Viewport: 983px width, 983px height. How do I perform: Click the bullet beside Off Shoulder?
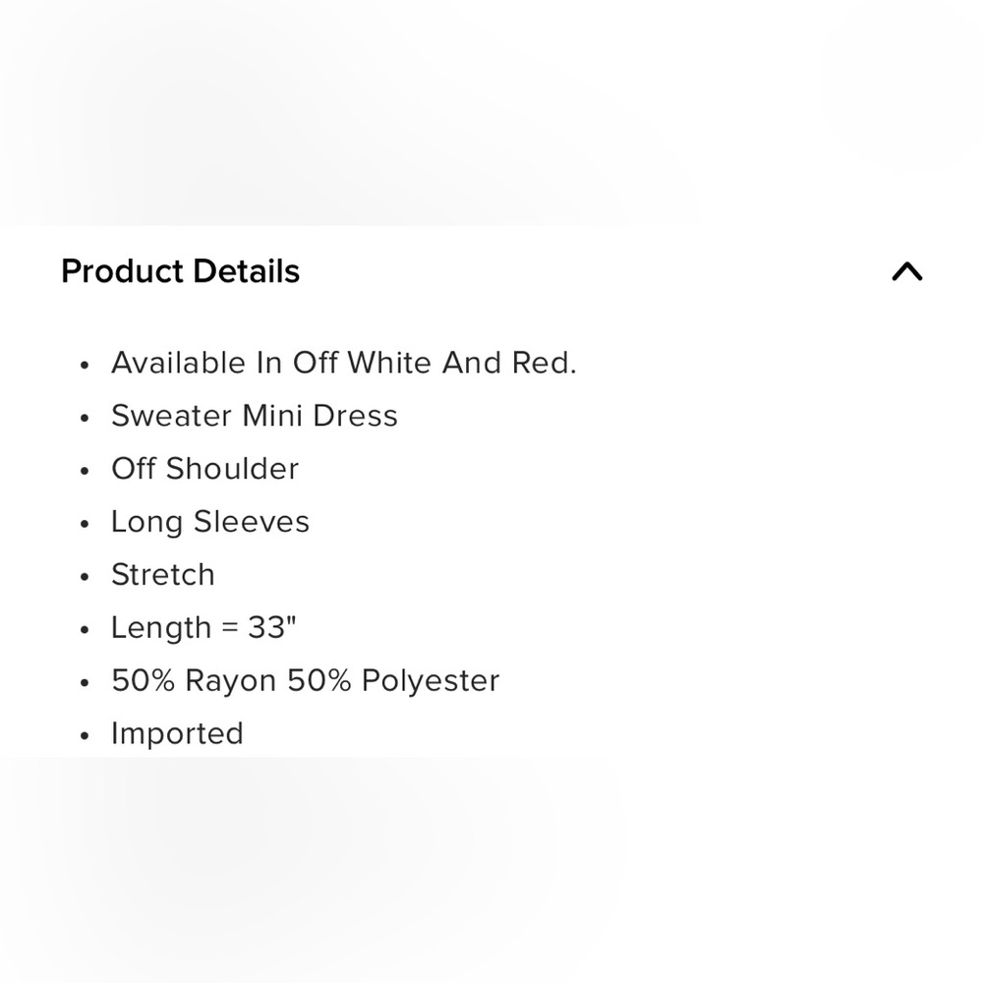86,471
